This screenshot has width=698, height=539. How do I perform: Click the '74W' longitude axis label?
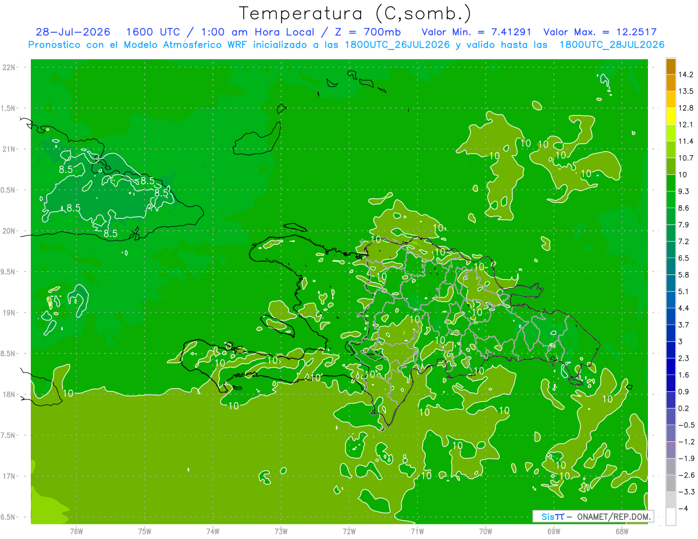(213, 531)
